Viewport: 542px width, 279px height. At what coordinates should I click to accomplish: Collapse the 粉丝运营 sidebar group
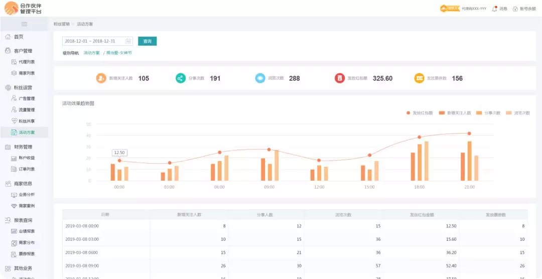(23, 87)
